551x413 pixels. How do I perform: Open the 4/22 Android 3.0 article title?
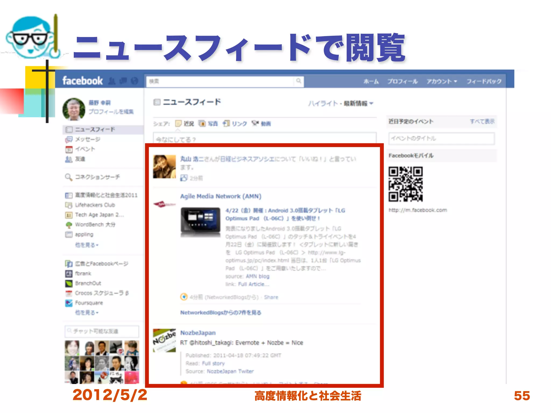[285, 214]
